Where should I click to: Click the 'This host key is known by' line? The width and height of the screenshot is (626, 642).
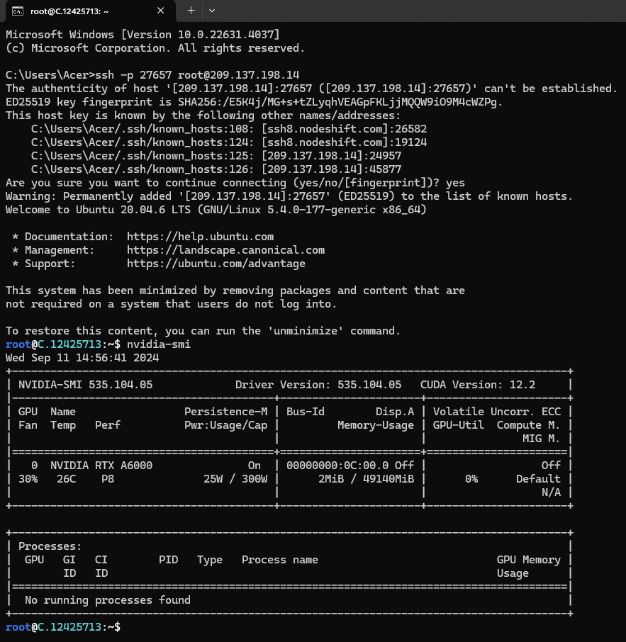coord(203,116)
